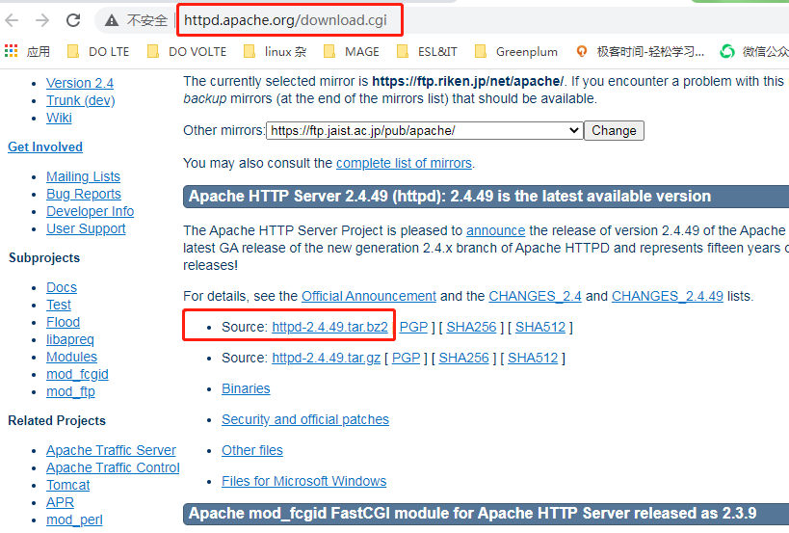Open the Test subproject link
Image resolution: width=789 pixels, height=533 pixels.
pyautogui.click(x=59, y=305)
